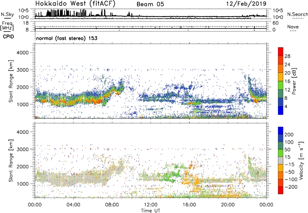Click the "-200" tick on the velocity colorbar
This screenshot has height=213, width=308.
click(291, 187)
